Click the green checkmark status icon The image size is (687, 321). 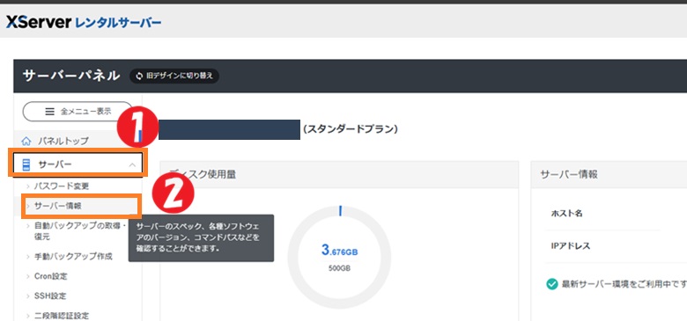552,284
